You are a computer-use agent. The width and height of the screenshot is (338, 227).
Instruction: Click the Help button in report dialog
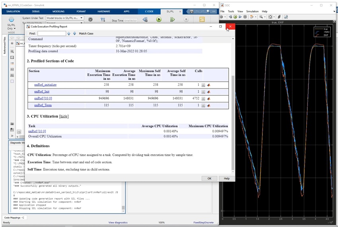[x=226, y=179]
